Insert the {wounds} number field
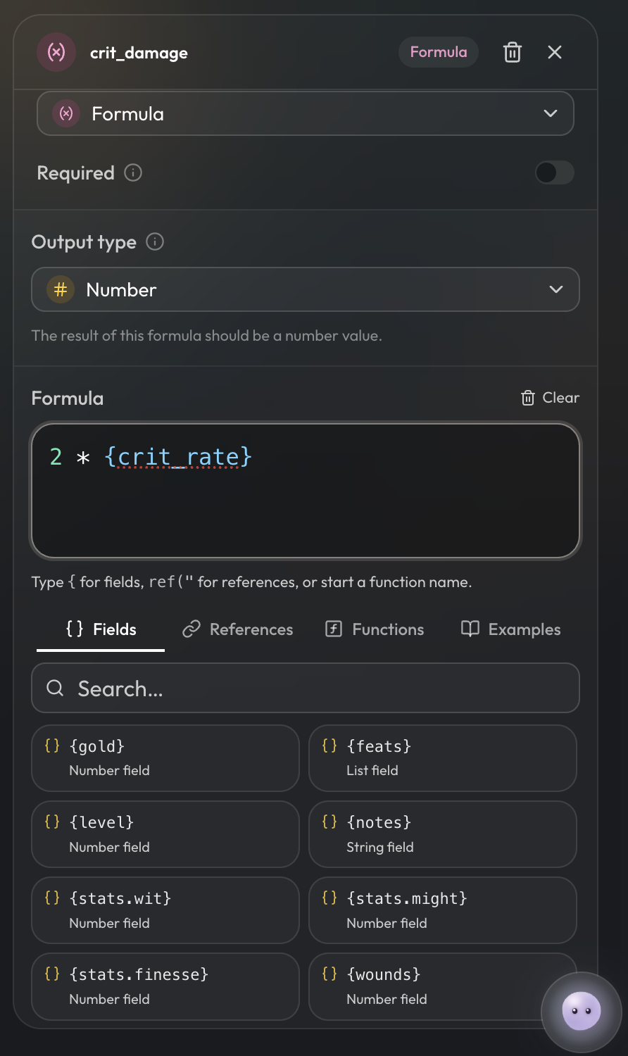Screen dimensions: 628x1056 tap(443, 986)
